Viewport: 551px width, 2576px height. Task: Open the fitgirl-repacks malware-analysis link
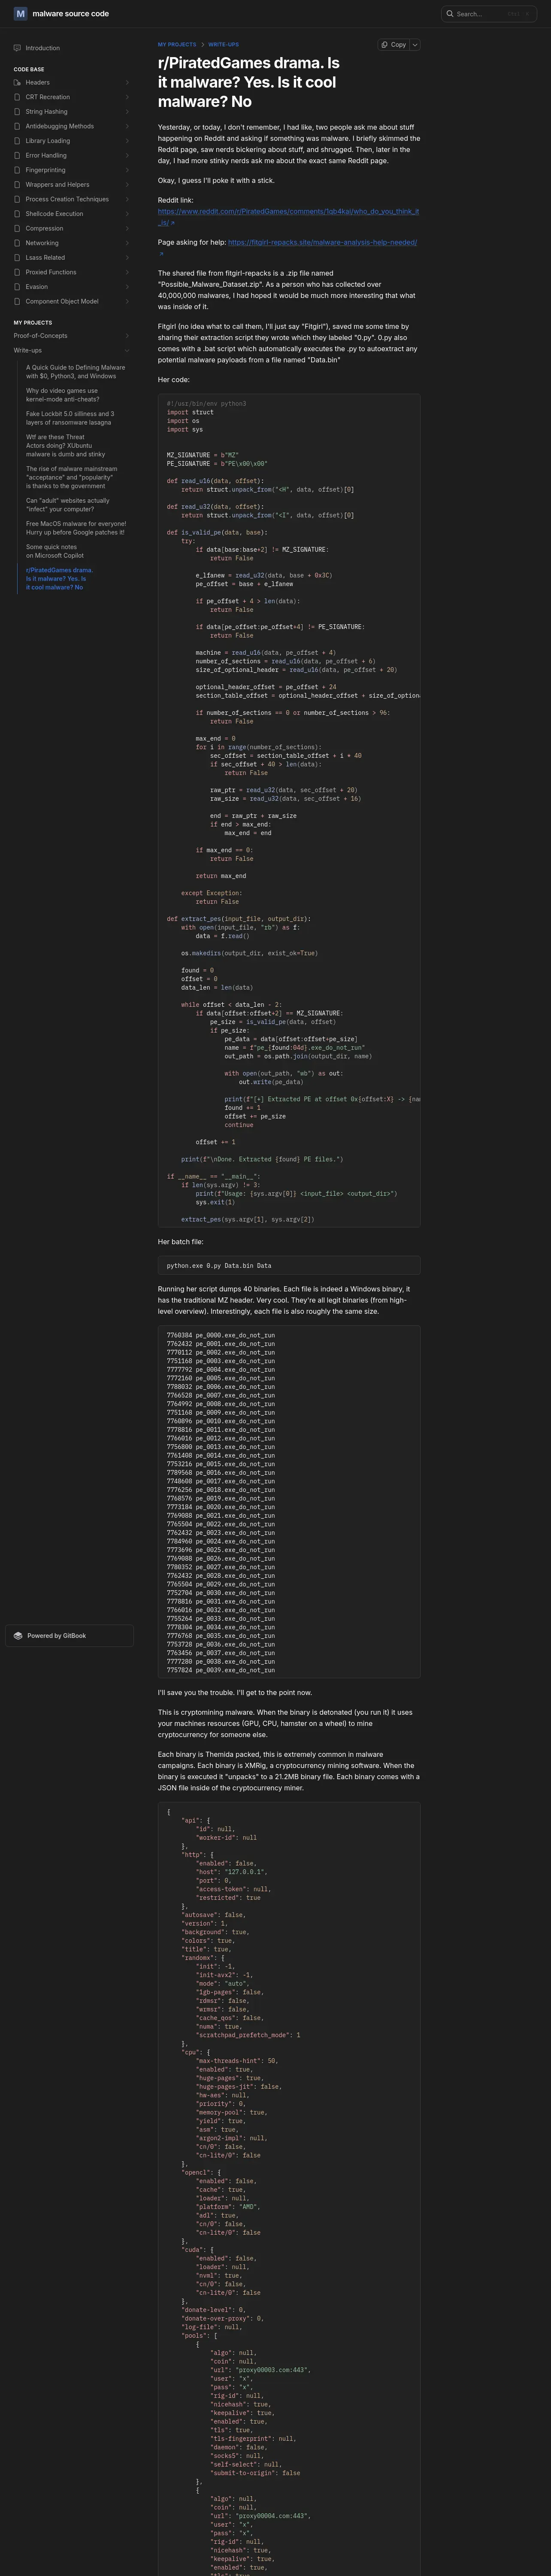point(322,242)
